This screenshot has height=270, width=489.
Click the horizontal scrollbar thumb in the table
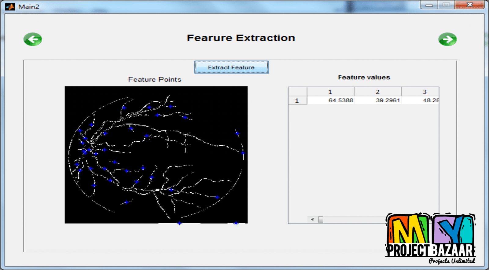(321, 220)
